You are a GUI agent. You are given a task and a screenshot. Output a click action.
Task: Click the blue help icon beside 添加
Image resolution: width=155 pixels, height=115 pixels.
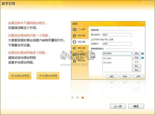143,54
